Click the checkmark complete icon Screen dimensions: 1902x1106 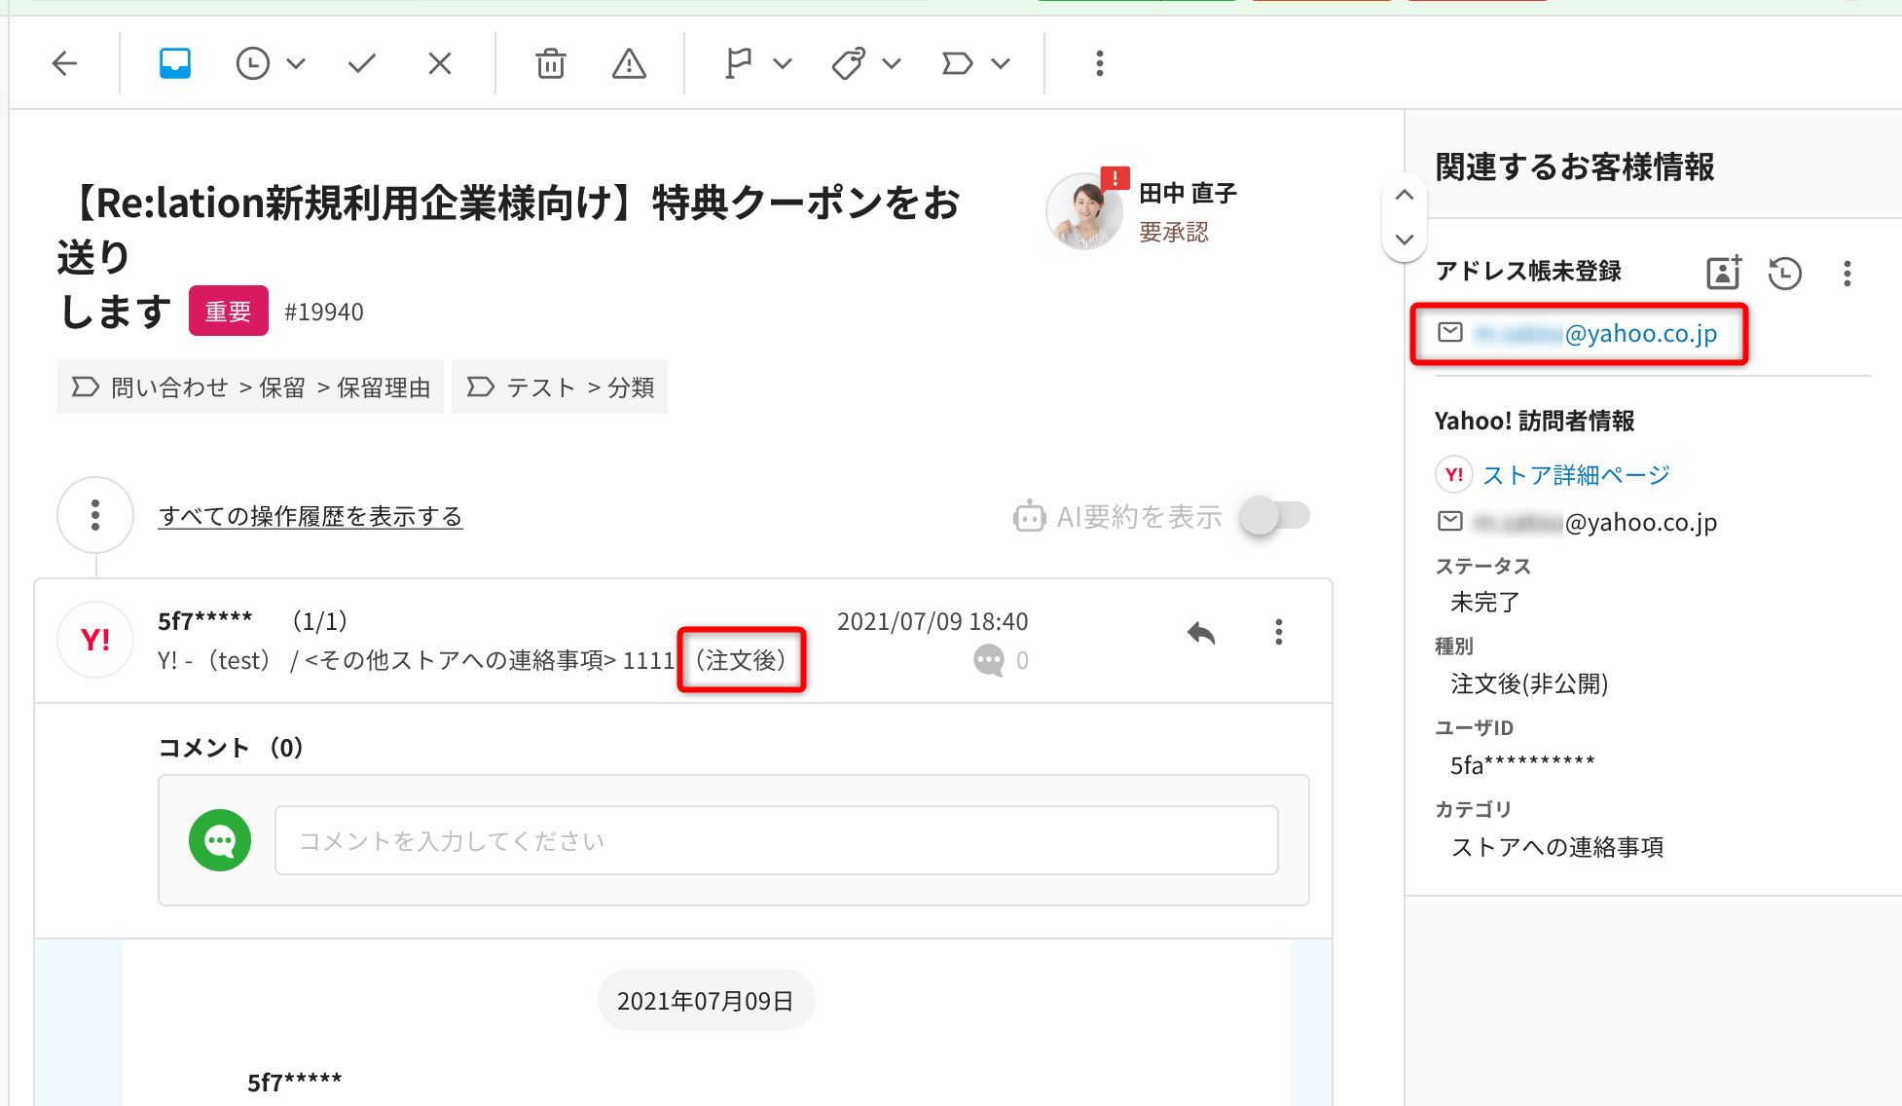click(x=362, y=64)
